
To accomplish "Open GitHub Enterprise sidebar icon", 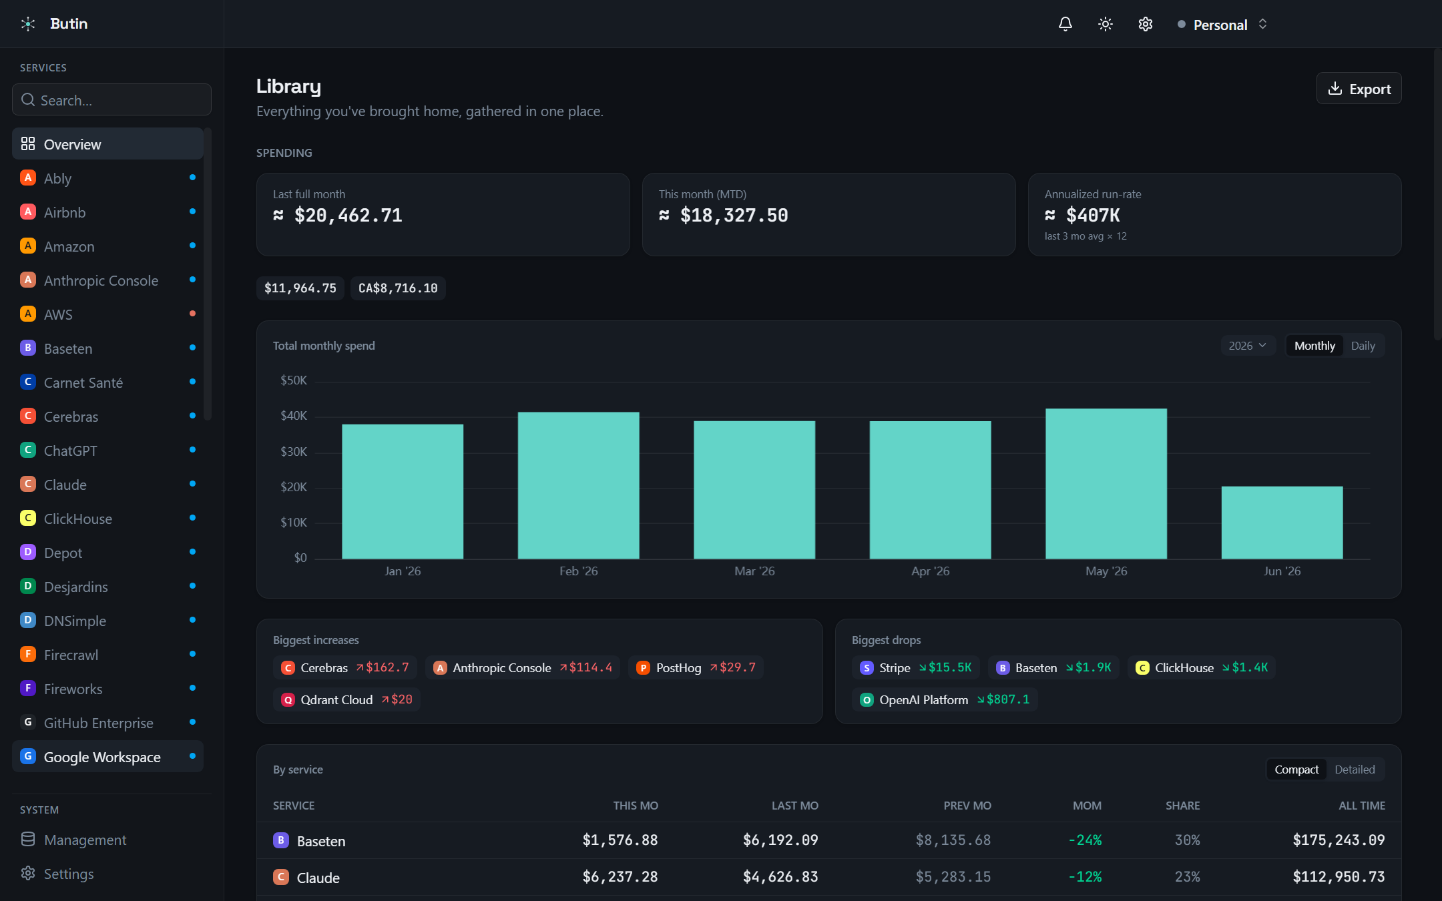I will [x=28, y=722].
